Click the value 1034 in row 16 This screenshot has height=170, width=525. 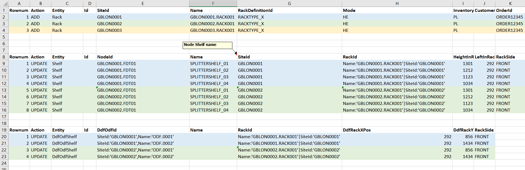[x=463, y=110]
